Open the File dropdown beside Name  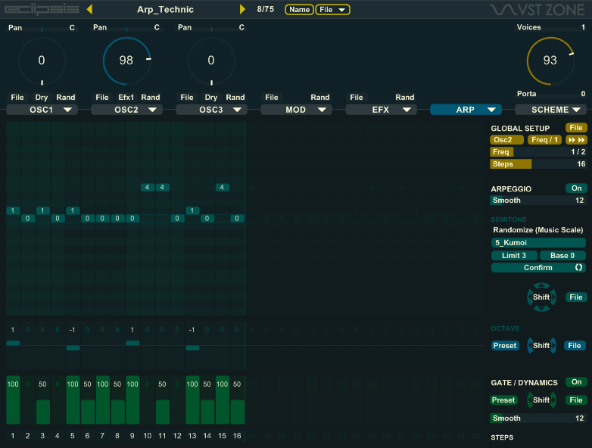(x=333, y=10)
